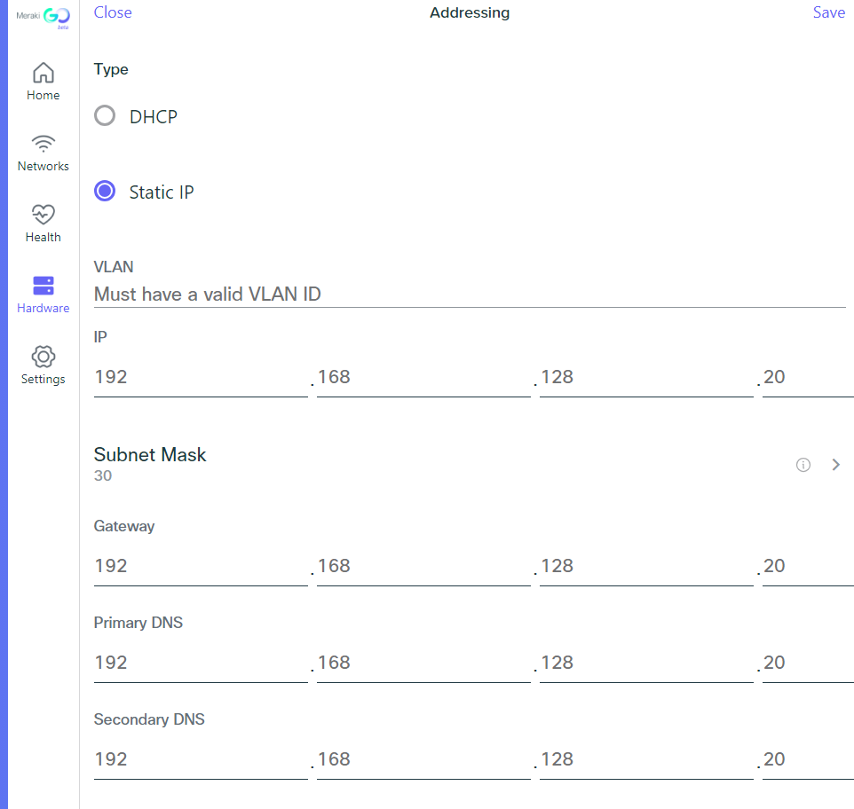Select the Static IP radio button
The width and height of the screenshot is (854, 809).
pyautogui.click(x=105, y=192)
